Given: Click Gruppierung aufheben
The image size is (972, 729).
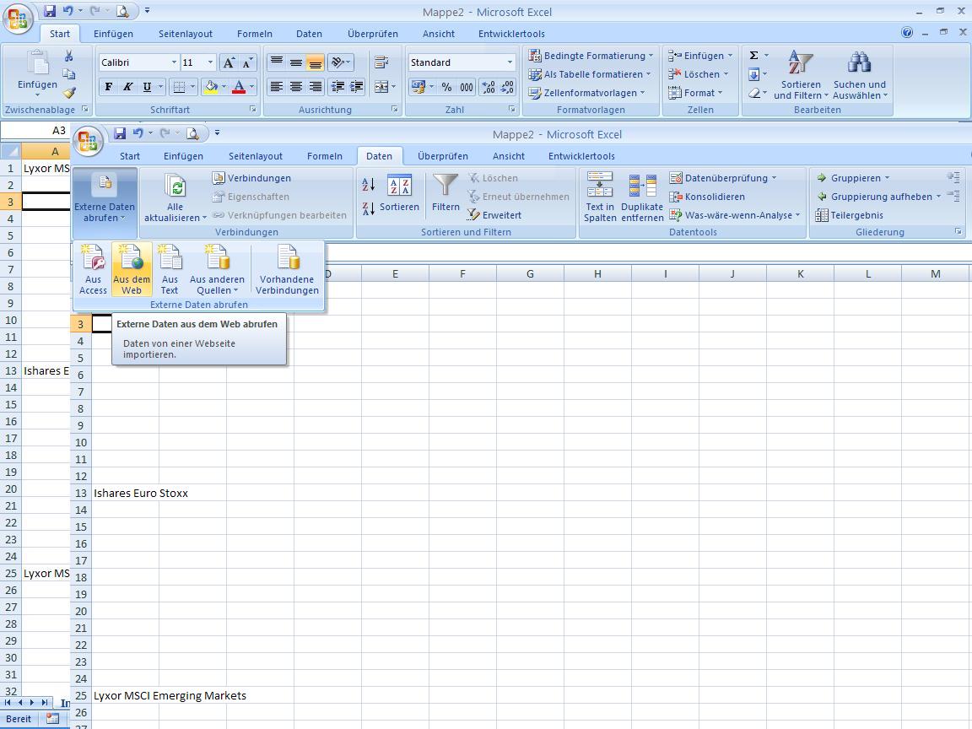Looking at the screenshot, I should 878,197.
